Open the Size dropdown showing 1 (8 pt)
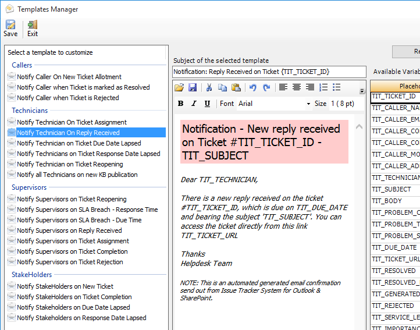Image resolution: width=420 pixels, height=330 pixels. 346,104
